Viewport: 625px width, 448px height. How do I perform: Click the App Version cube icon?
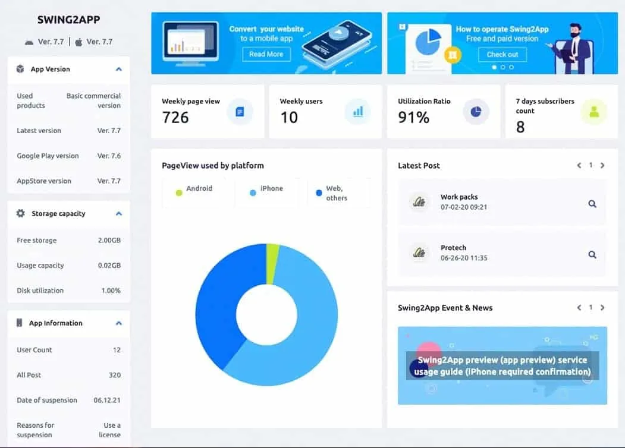21,69
